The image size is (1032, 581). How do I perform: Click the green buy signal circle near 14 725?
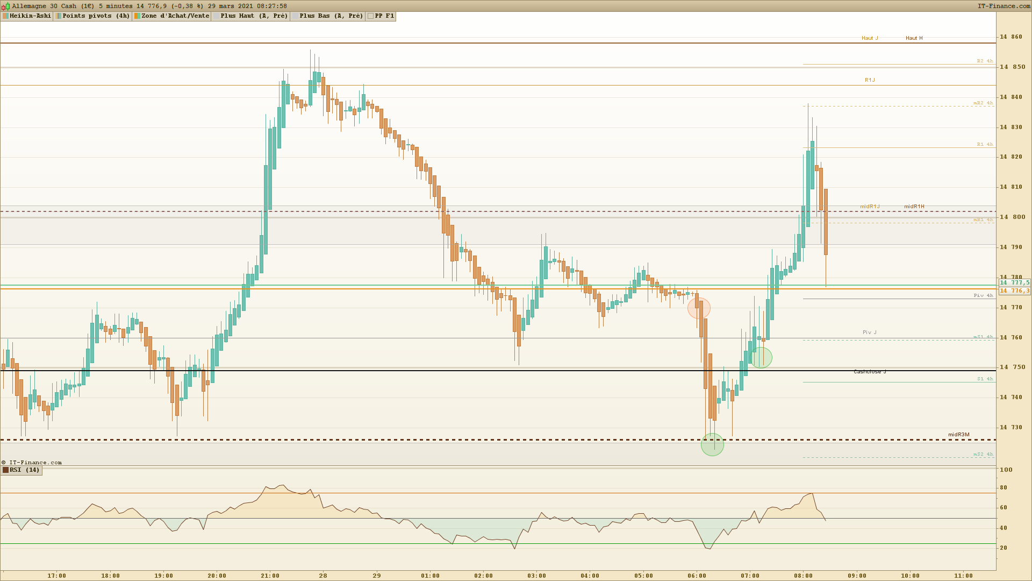(x=712, y=445)
